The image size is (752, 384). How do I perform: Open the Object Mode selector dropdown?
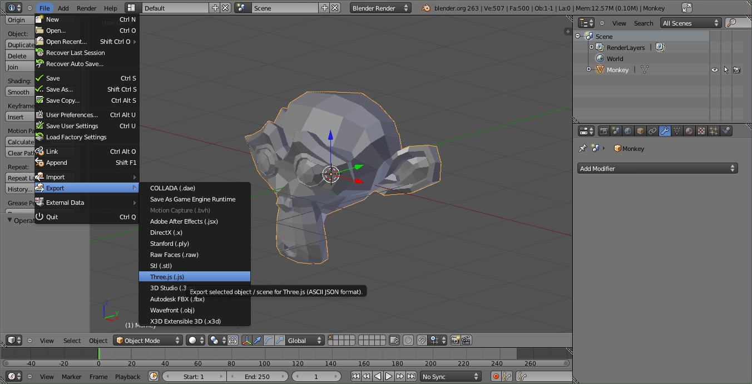pos(148,340)
